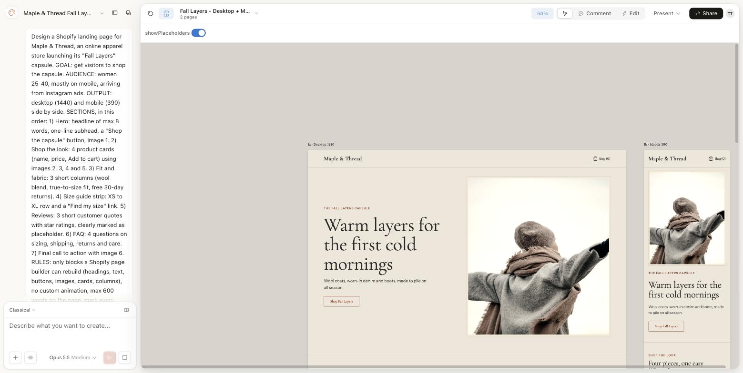Click the '1b · Mobile 390' frame label
This screenshot has height=373, width=743.
coord(655,145)
